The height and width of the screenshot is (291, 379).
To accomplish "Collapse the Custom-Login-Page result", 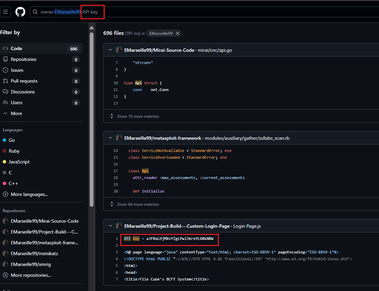I will click(110, 226).
